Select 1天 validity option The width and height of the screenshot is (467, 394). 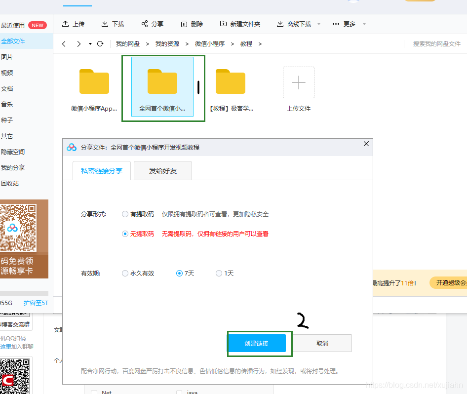(x=219, y=274)
